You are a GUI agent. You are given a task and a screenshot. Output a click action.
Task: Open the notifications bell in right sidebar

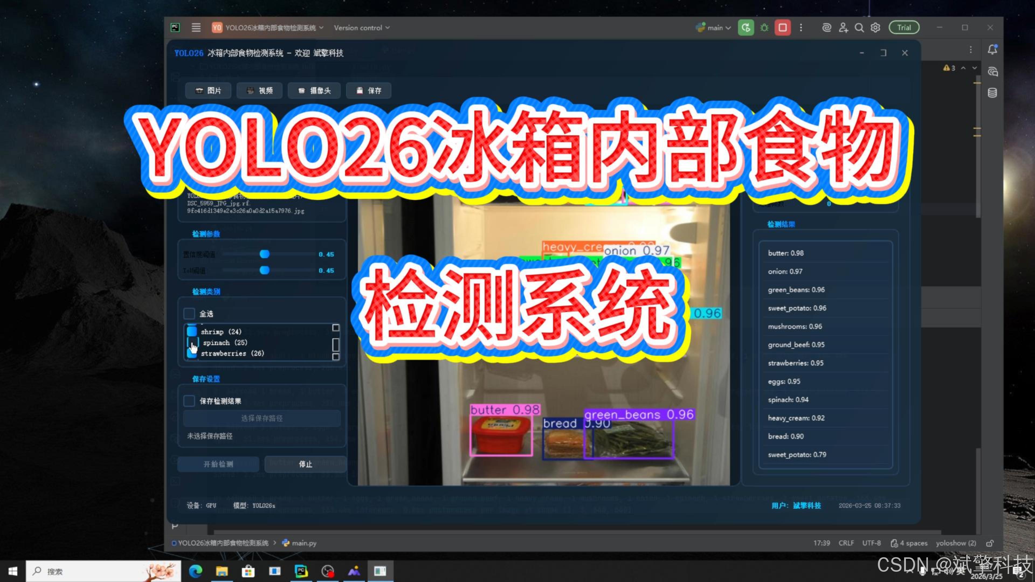pyautogui.click(x=992, y=49)
